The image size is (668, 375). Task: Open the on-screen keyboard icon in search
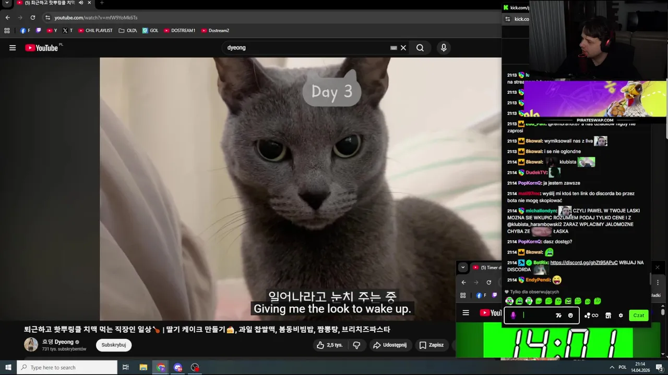click(393, 48)
